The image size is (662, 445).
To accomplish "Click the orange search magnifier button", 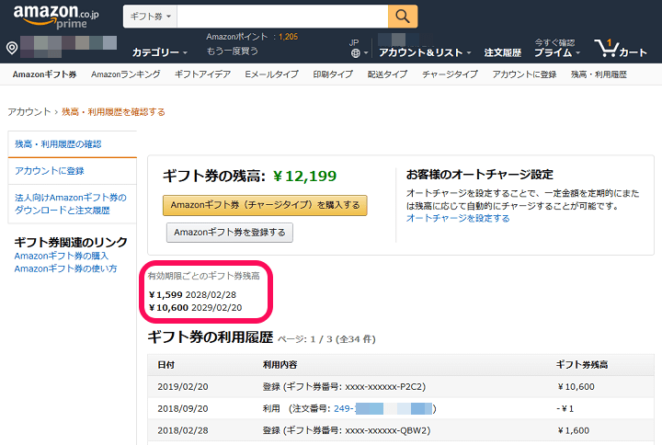I will click(402, 17).
